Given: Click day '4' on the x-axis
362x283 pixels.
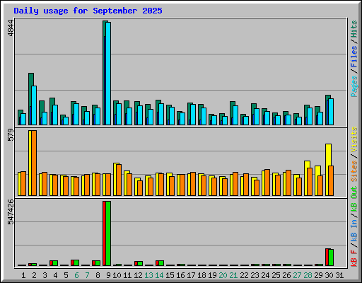Looking at the screenshot, I should click(x=55, y=275).
